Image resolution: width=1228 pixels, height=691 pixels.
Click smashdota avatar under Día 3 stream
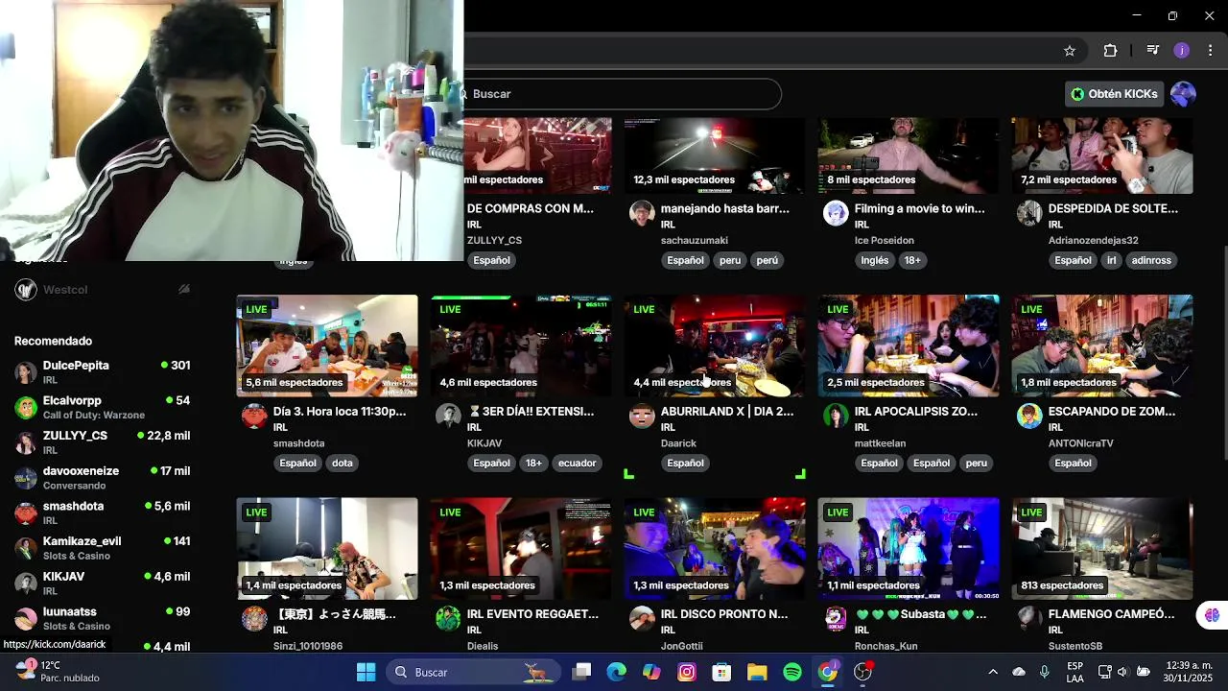[254, 416]
